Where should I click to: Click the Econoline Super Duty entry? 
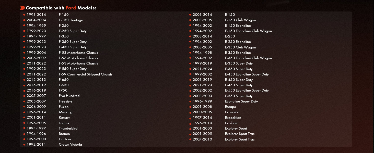pyautogui.click(x=241, y=101)
